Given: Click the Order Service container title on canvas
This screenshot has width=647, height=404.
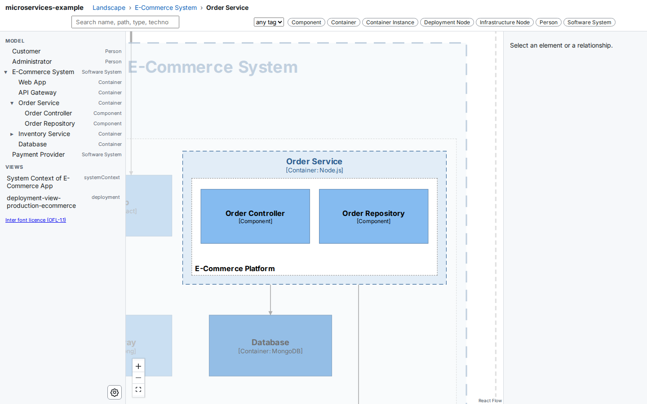Looking at the screenshot, I should click(x=314, y=162).
